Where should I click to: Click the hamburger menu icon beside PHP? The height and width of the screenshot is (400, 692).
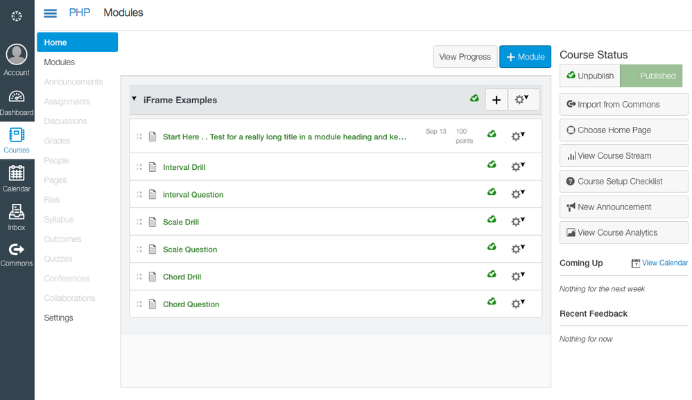[51, 13]
